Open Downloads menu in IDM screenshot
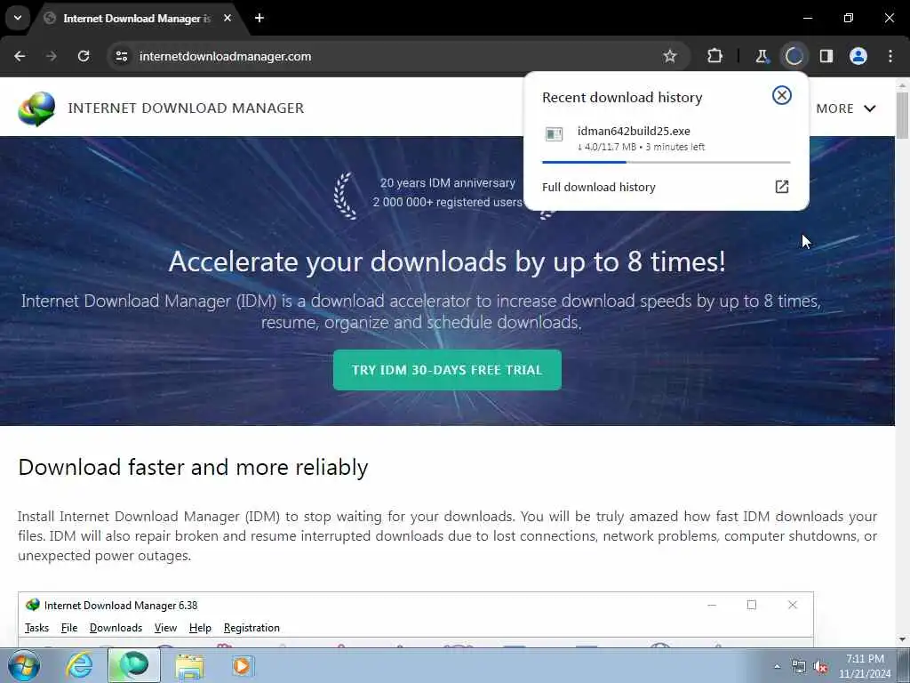The height and width of the screenshot is (683, 910). (116, 628)
